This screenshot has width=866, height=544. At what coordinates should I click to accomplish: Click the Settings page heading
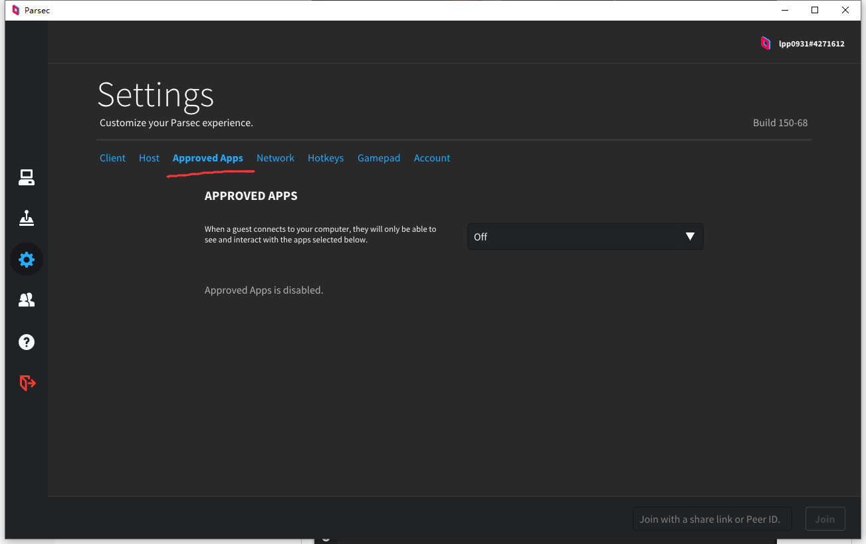[x=156, y=95]
